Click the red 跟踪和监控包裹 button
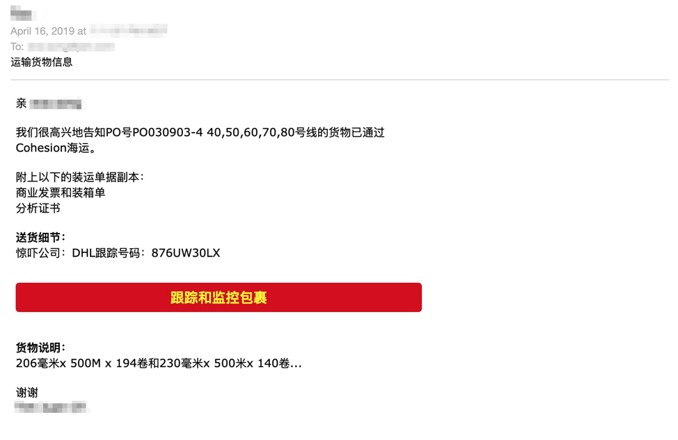 click(x=219, y=297)
